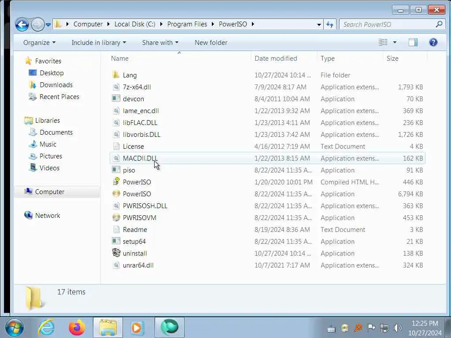Screen dimensions: 451x338
Task: Click the Change your view icon
Action: click(383, 42)
